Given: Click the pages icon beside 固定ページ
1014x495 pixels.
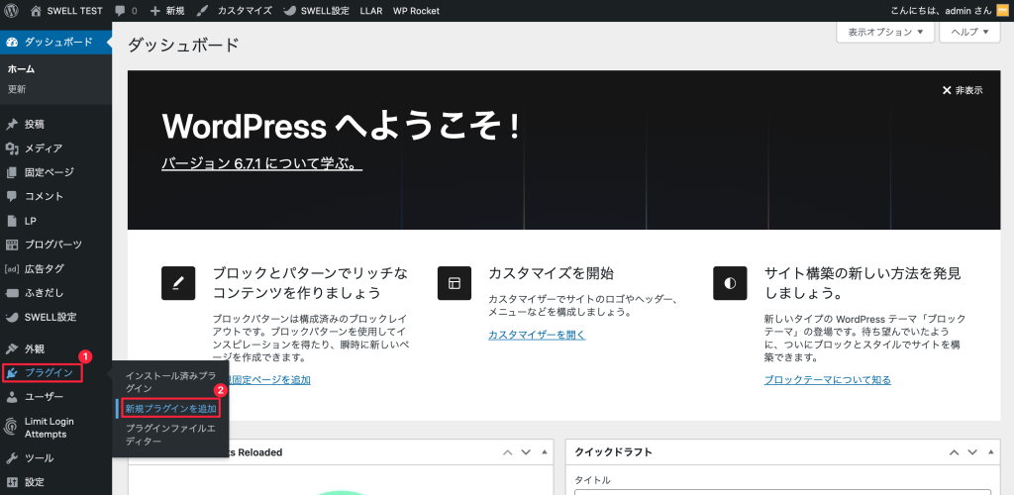Looking at the screenshot, I should 12,172.
